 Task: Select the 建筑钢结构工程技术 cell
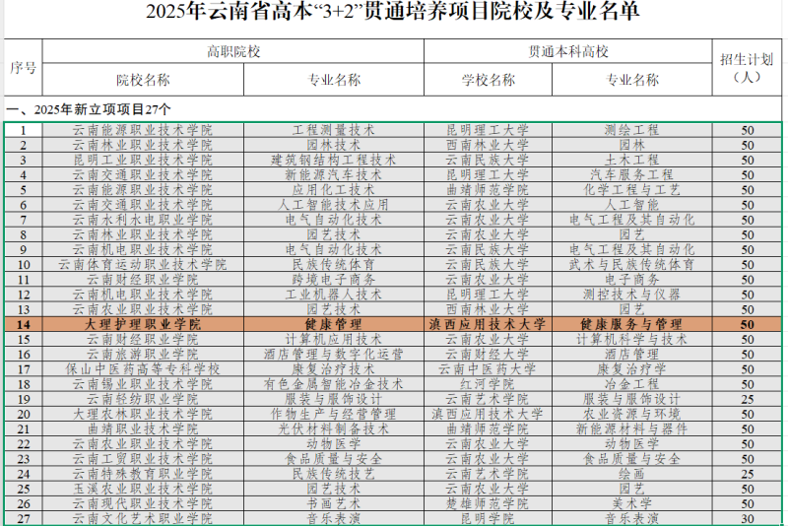[334, 160]
